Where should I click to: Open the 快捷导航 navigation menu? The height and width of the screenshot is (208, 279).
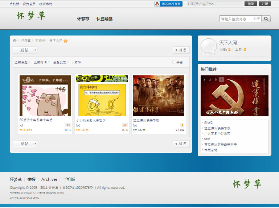pos(104,19)
